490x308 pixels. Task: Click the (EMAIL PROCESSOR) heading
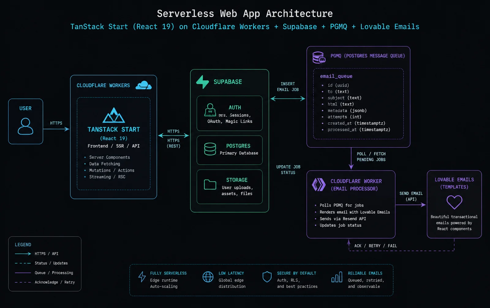point(354,189)
